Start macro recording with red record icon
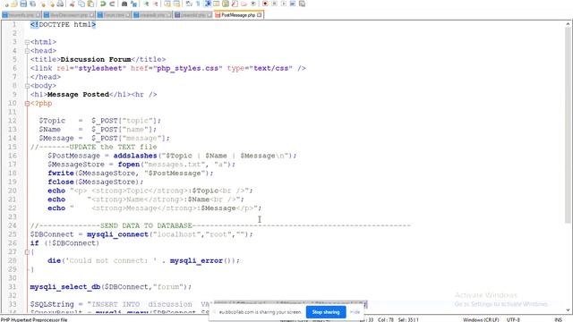This screenshot has width=573, height=322. pos(265,4)
